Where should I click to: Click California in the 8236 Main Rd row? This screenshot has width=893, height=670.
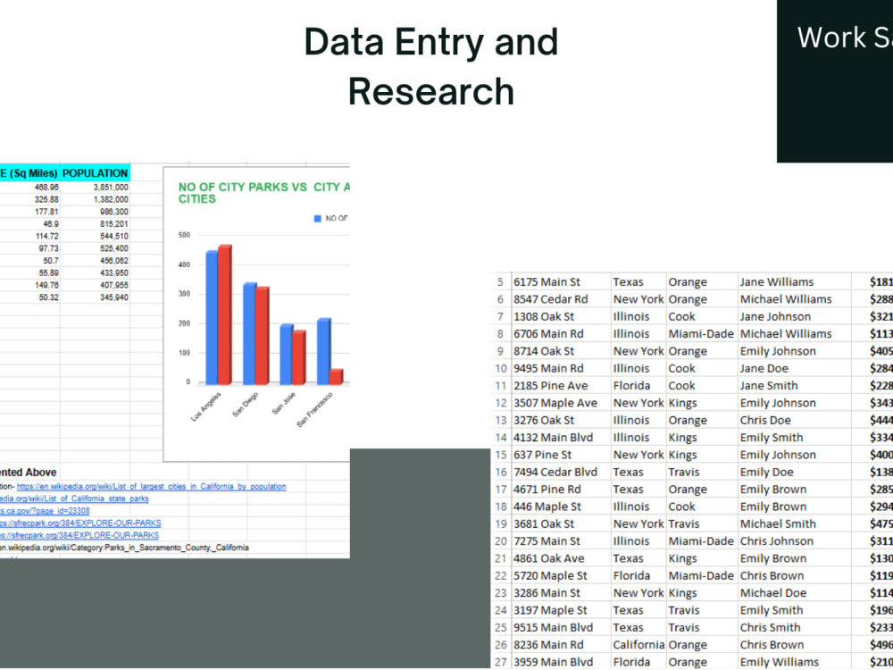coord(638,645)
